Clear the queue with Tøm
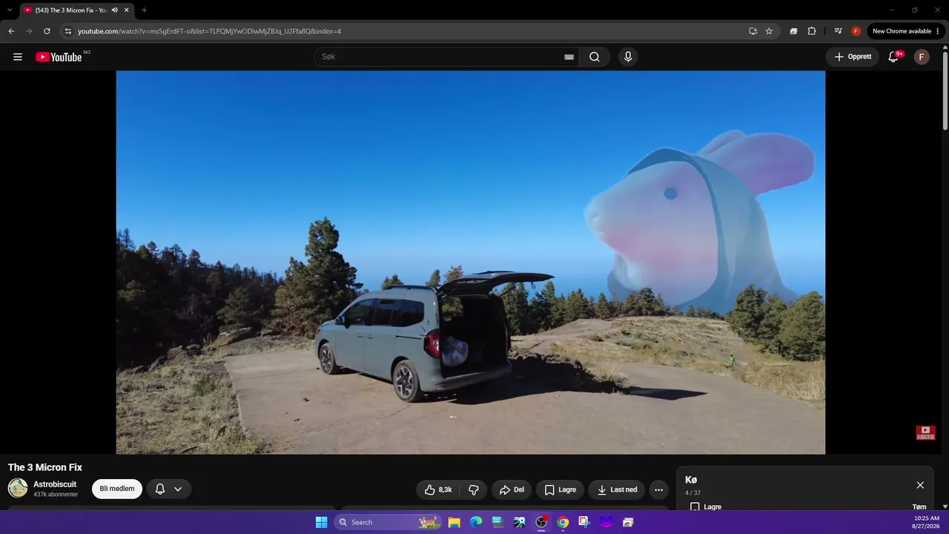The height and width of the screenshot is (534, 949). click(919, 507)
